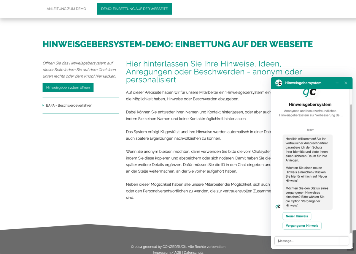Minimize the Hinweisgebersystem chat widget
The width and height of the screenshot is (356, 254).
pyautogui.click(x=337, y=83)
